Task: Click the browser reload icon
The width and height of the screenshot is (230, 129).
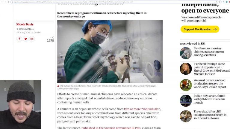Action: pyautogui.click(x=8, y=2)
